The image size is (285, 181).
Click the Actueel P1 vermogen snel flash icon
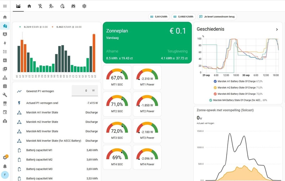19,103
